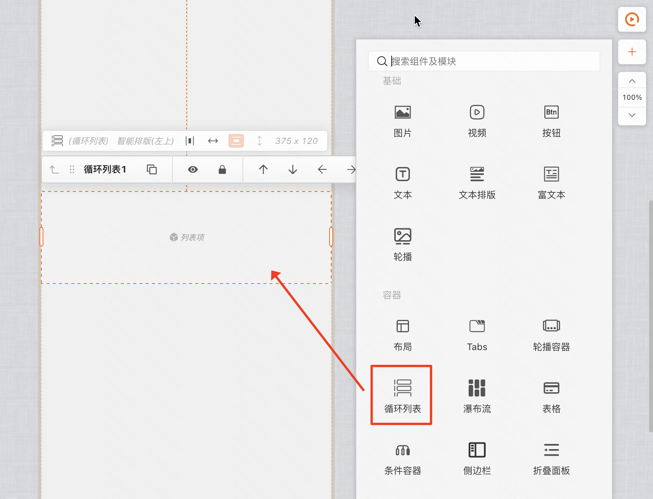Image resolution: width=653 pixels, height=499 pixels.
Task: Select the 按钮 button component
Action: (551, 121)
